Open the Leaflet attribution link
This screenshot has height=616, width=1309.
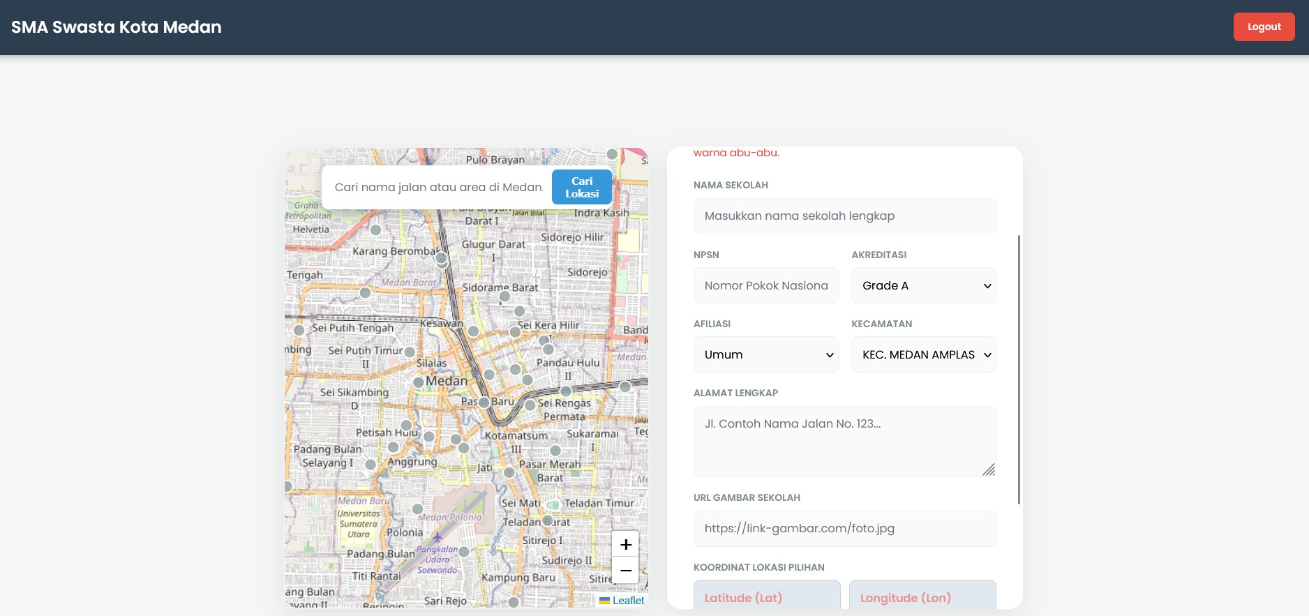(x=628, y=601)
